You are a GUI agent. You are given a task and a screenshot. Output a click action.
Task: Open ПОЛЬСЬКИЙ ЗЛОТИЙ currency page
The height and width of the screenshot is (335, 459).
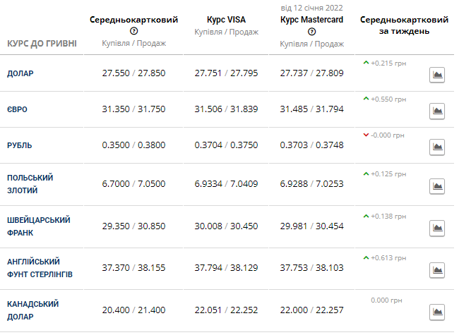tap(30, 184)
